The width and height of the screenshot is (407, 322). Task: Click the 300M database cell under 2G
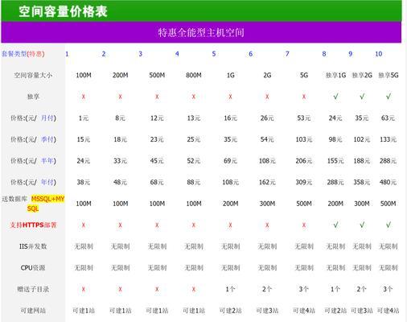pyautogui.click(x=267, y=204)
